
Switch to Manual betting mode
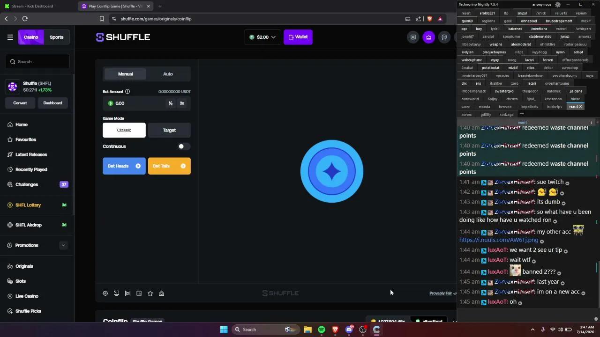coord(125,74)
